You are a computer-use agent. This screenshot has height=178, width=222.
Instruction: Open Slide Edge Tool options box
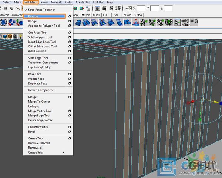click(x=70, y=58)
